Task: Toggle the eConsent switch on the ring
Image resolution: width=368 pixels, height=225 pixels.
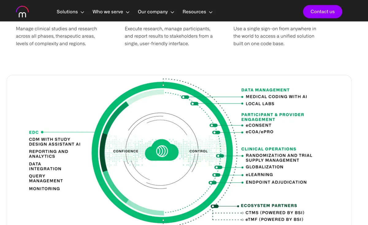Action: point(213,125)
